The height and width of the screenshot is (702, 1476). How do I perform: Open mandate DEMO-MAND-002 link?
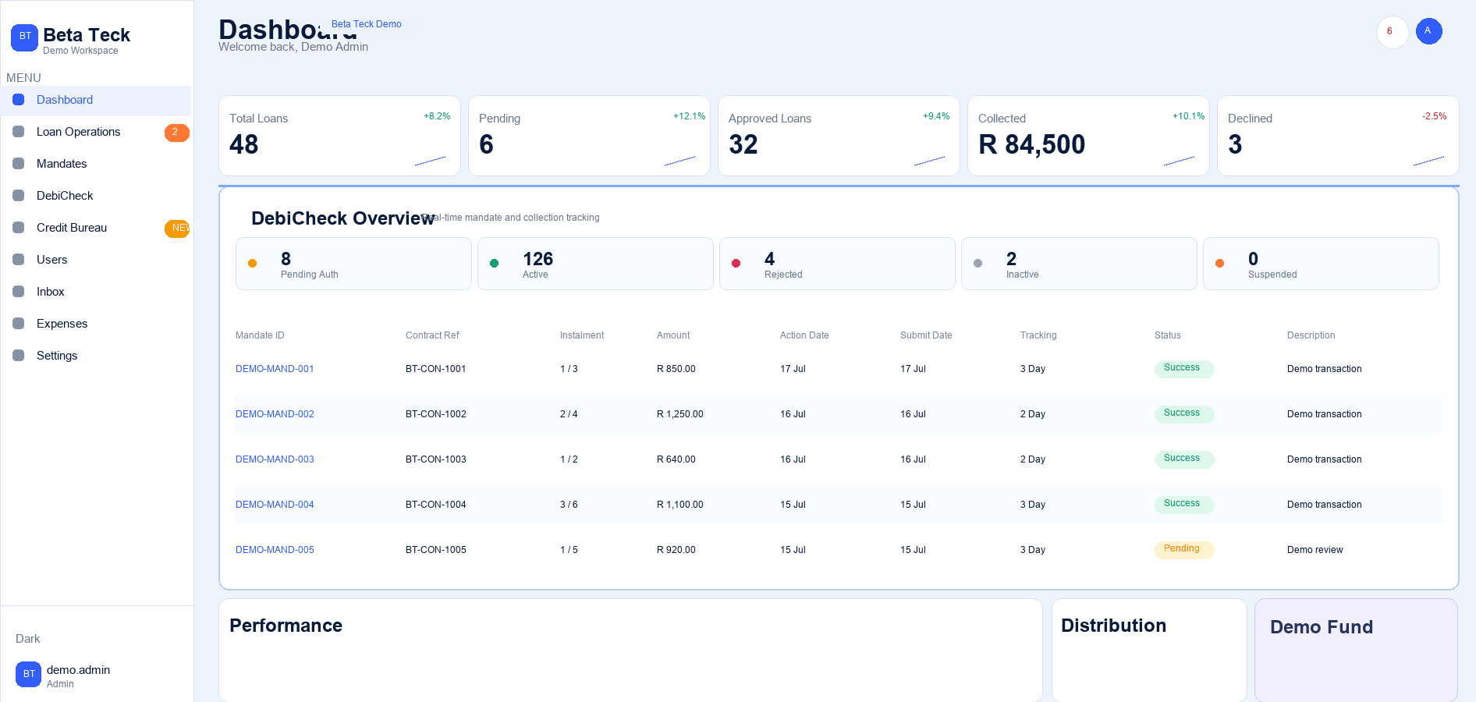coord(275,414)
